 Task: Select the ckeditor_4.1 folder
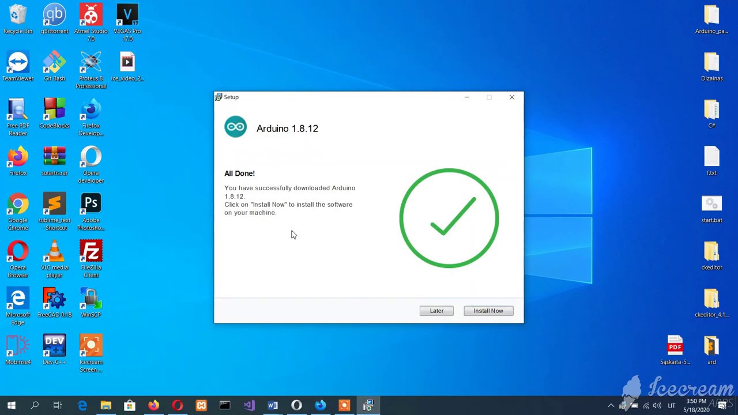(x=711, y=303)
